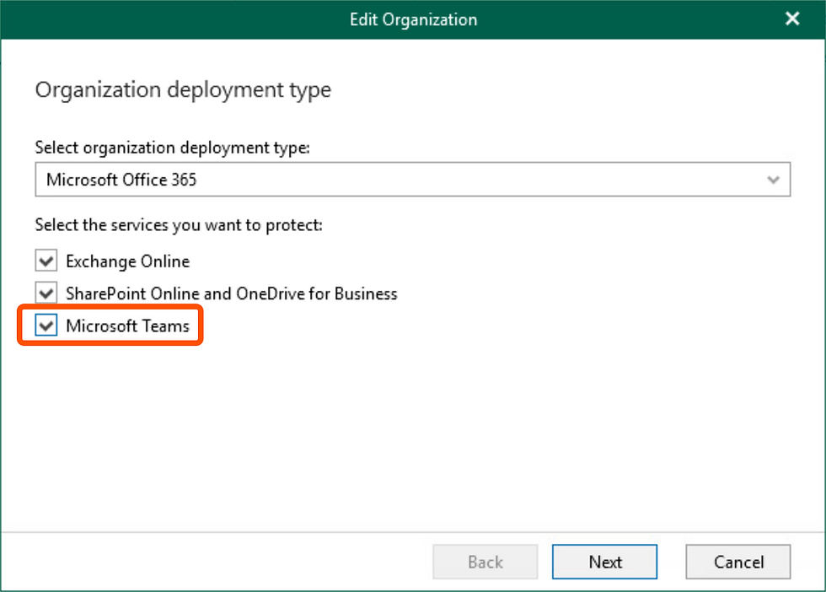
Task: Toggle the Microsoft Teams checkbox
Action: coord(46,326)
